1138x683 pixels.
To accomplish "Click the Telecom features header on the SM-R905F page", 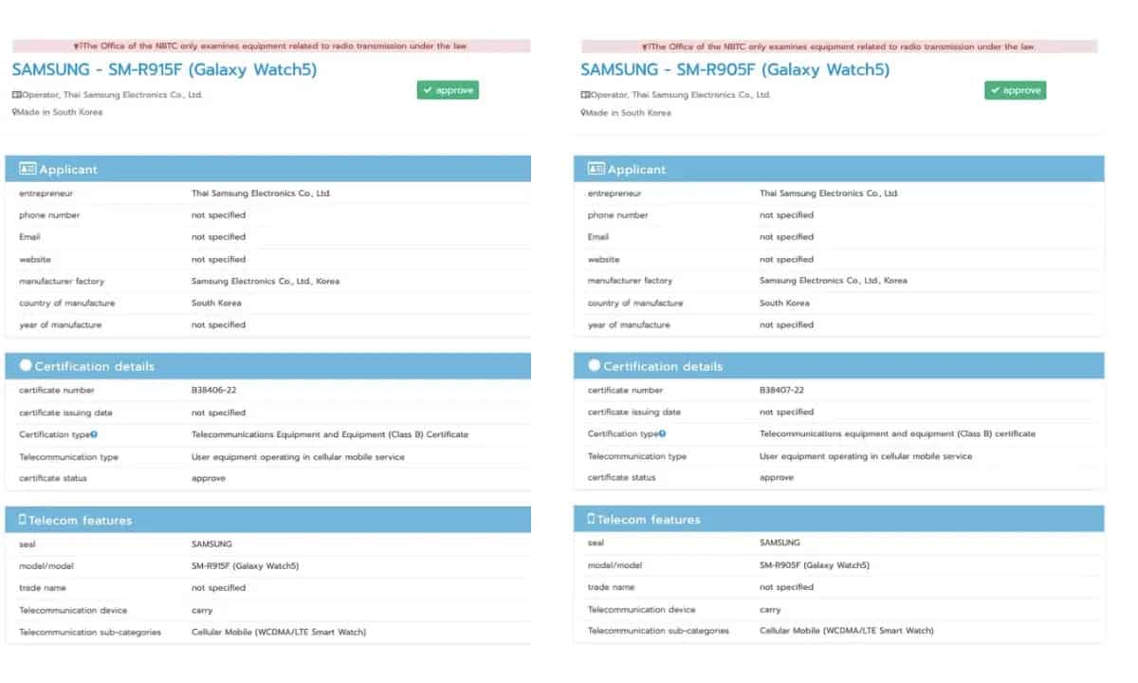I will tap(839, 519).
